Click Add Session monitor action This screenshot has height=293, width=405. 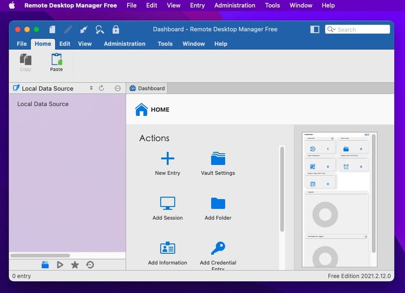168,208
